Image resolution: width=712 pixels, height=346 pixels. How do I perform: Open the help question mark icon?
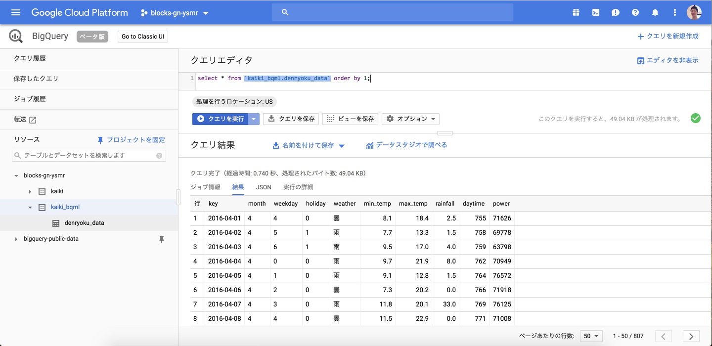click(x=635, y=12)
